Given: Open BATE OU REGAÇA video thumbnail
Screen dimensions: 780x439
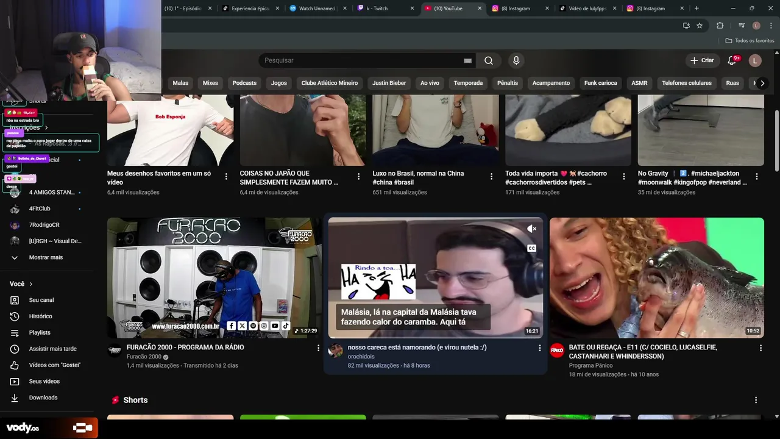Looking at the screenshot, I should (657, 278).
